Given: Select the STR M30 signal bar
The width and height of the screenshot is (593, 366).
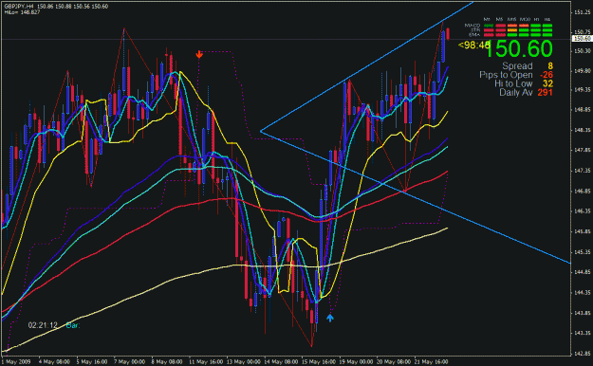Looking at the screenshot, I should 524,30.
